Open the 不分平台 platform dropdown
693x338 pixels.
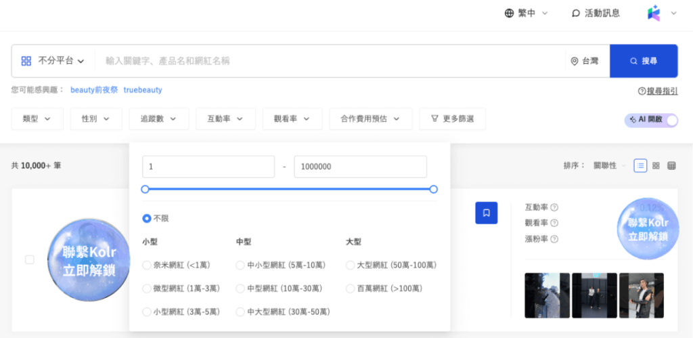[x=53, y=61]
